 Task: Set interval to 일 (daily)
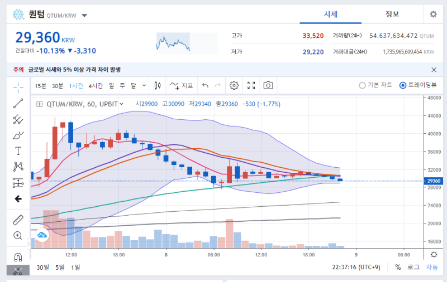(111, 86)
